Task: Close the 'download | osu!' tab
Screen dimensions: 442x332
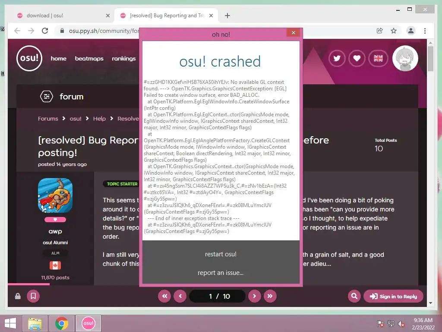Action: [107, 16]
